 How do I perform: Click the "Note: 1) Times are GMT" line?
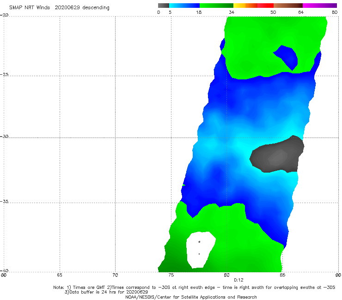tap(194, 288)
